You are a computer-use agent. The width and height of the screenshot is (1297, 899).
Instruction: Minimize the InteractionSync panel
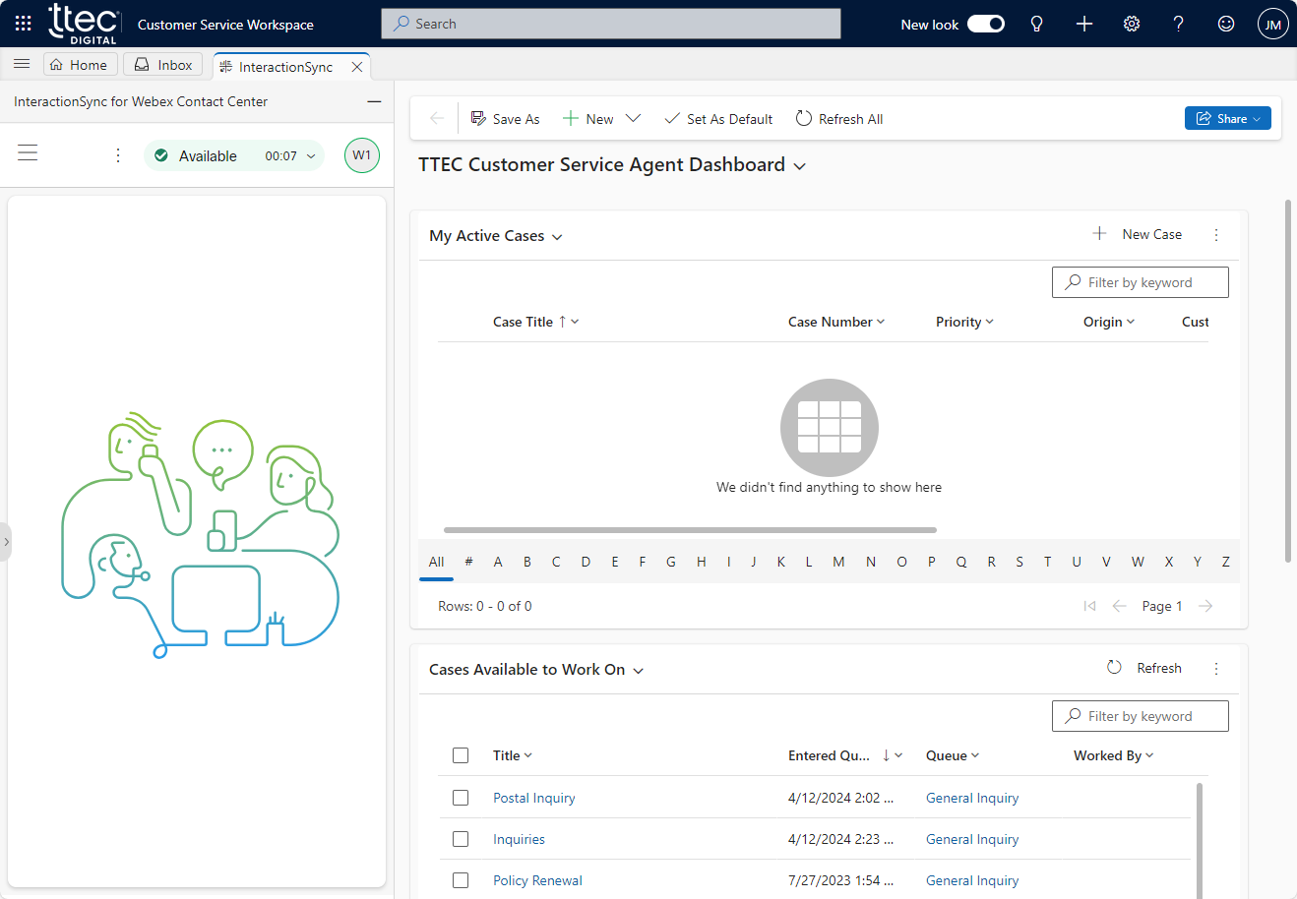[374, 101]
